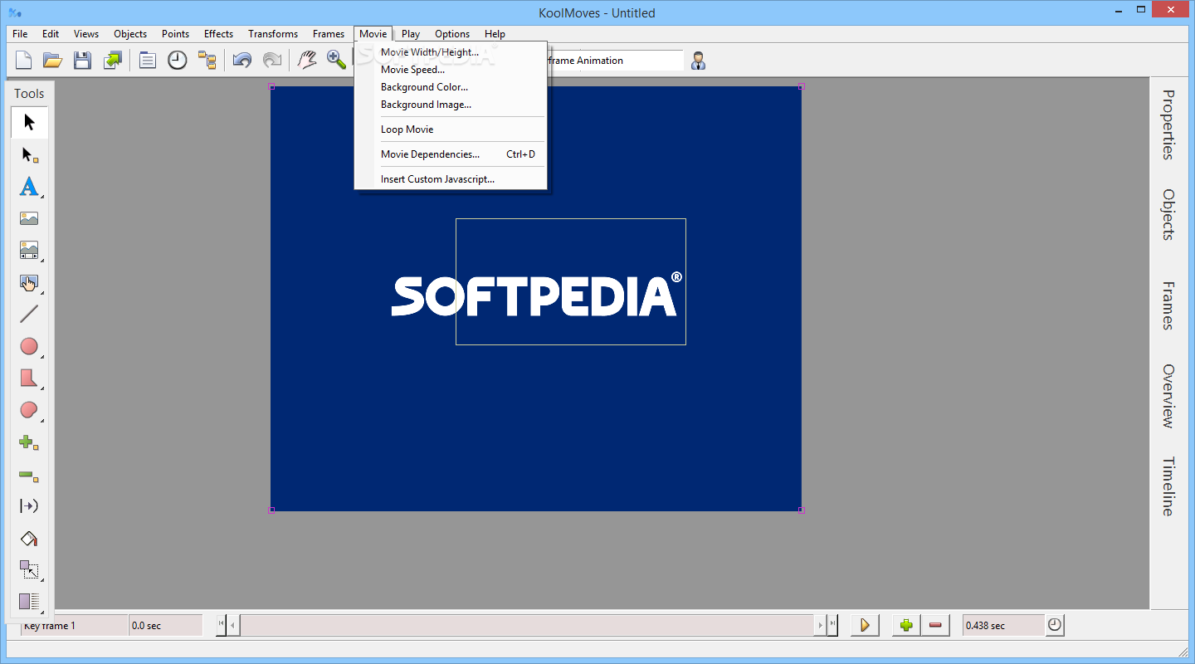Choose the circle shape tool
The width and height of the screenshot is (1195, 664).
tap(29, 347)
